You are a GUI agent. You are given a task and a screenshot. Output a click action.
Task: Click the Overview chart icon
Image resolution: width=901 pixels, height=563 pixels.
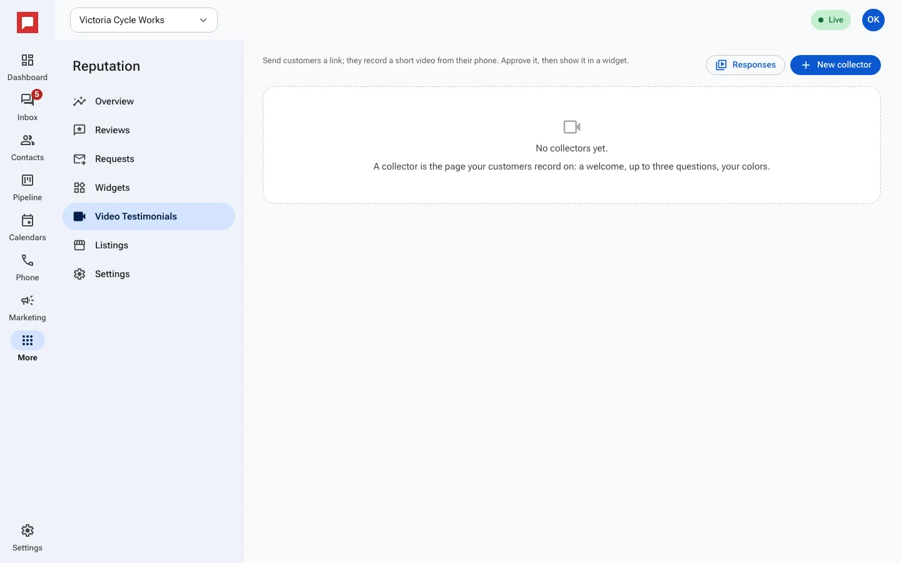tap(79, 101)
